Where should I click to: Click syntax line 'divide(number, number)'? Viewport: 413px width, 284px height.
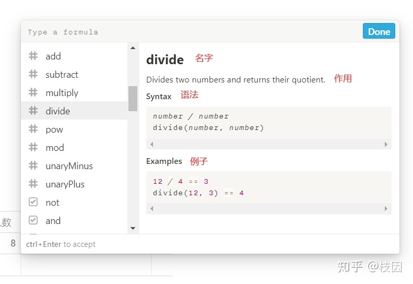(208, 128)
